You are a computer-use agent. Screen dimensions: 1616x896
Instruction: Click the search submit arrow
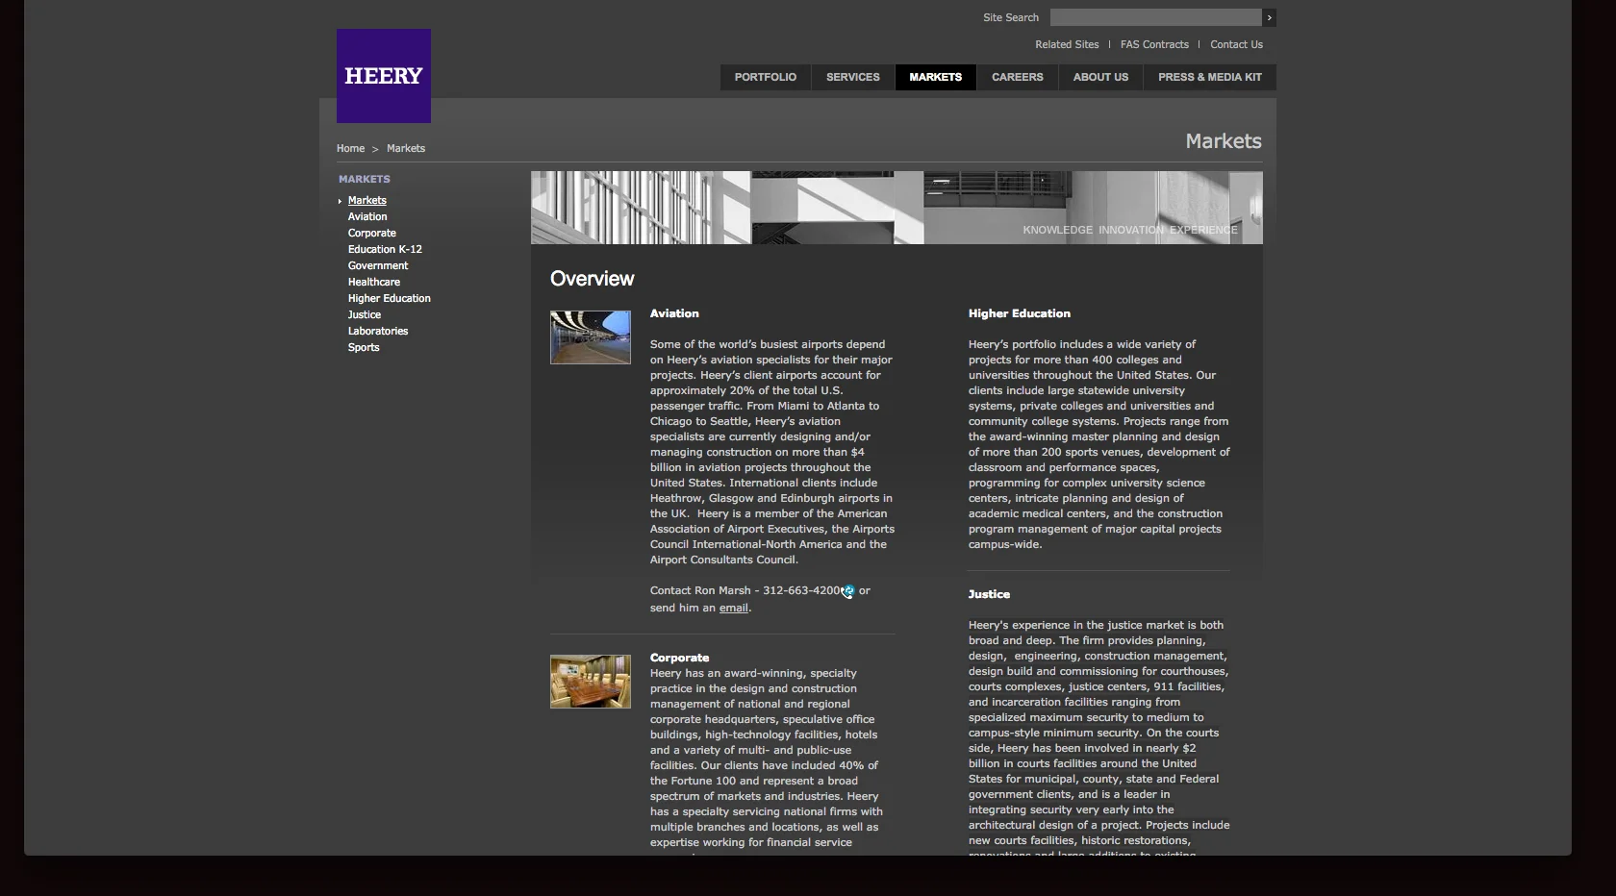[x=1268, y=17]
